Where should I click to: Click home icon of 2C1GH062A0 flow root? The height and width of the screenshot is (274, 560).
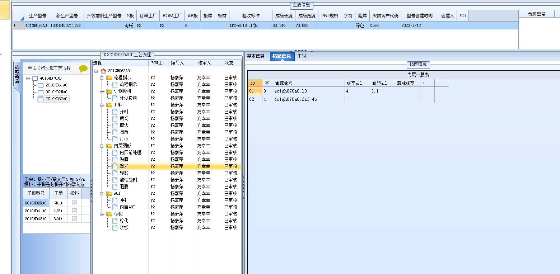point(103,71)
